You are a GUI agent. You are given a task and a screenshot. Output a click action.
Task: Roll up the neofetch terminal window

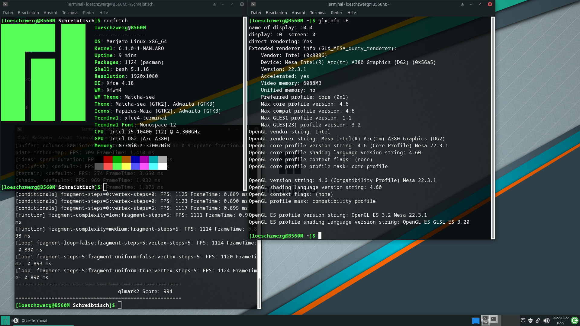pyautogui.click(x=214, y=4)
